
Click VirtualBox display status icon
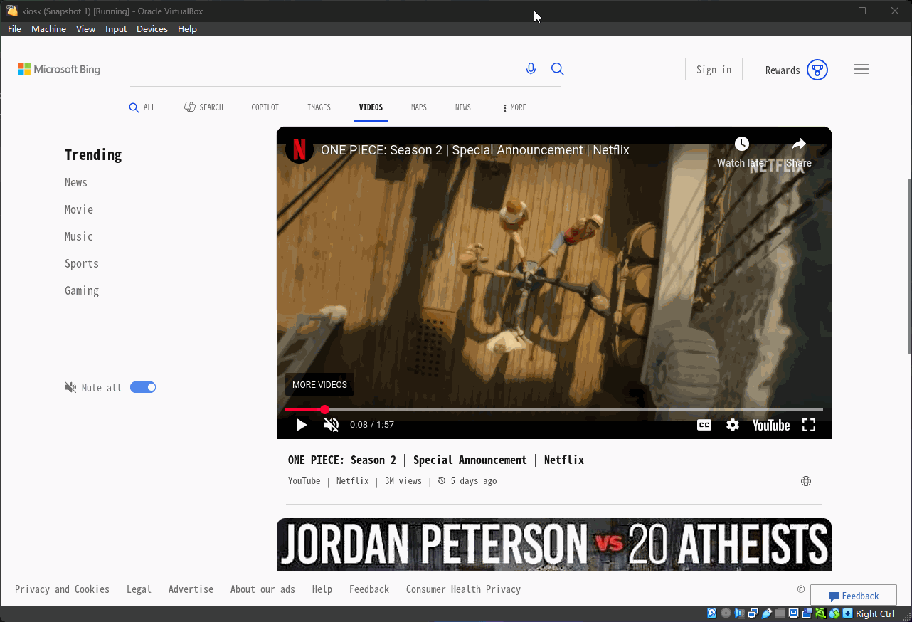click(793, 613)
